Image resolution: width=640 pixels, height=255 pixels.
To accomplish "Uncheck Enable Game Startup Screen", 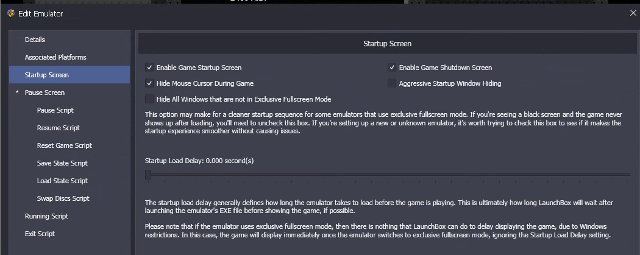I will pyautogui.click(x=149, y=68).
